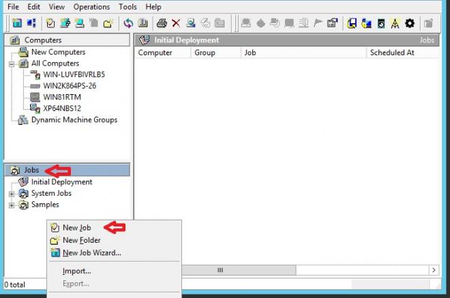
Task: Sort by the Group column header
Action: pos(216,53)
